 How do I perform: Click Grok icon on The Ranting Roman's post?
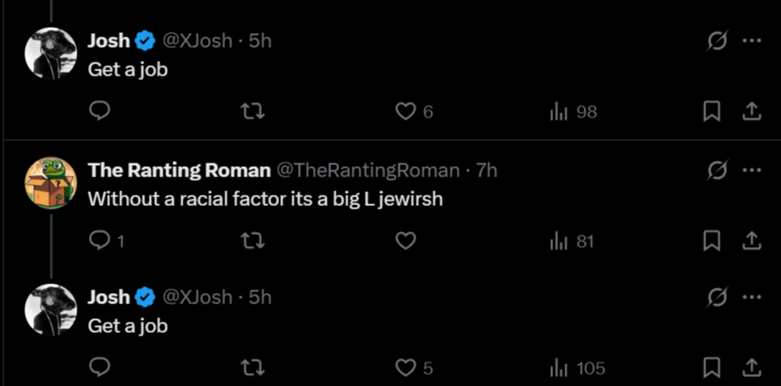(718, 170)
